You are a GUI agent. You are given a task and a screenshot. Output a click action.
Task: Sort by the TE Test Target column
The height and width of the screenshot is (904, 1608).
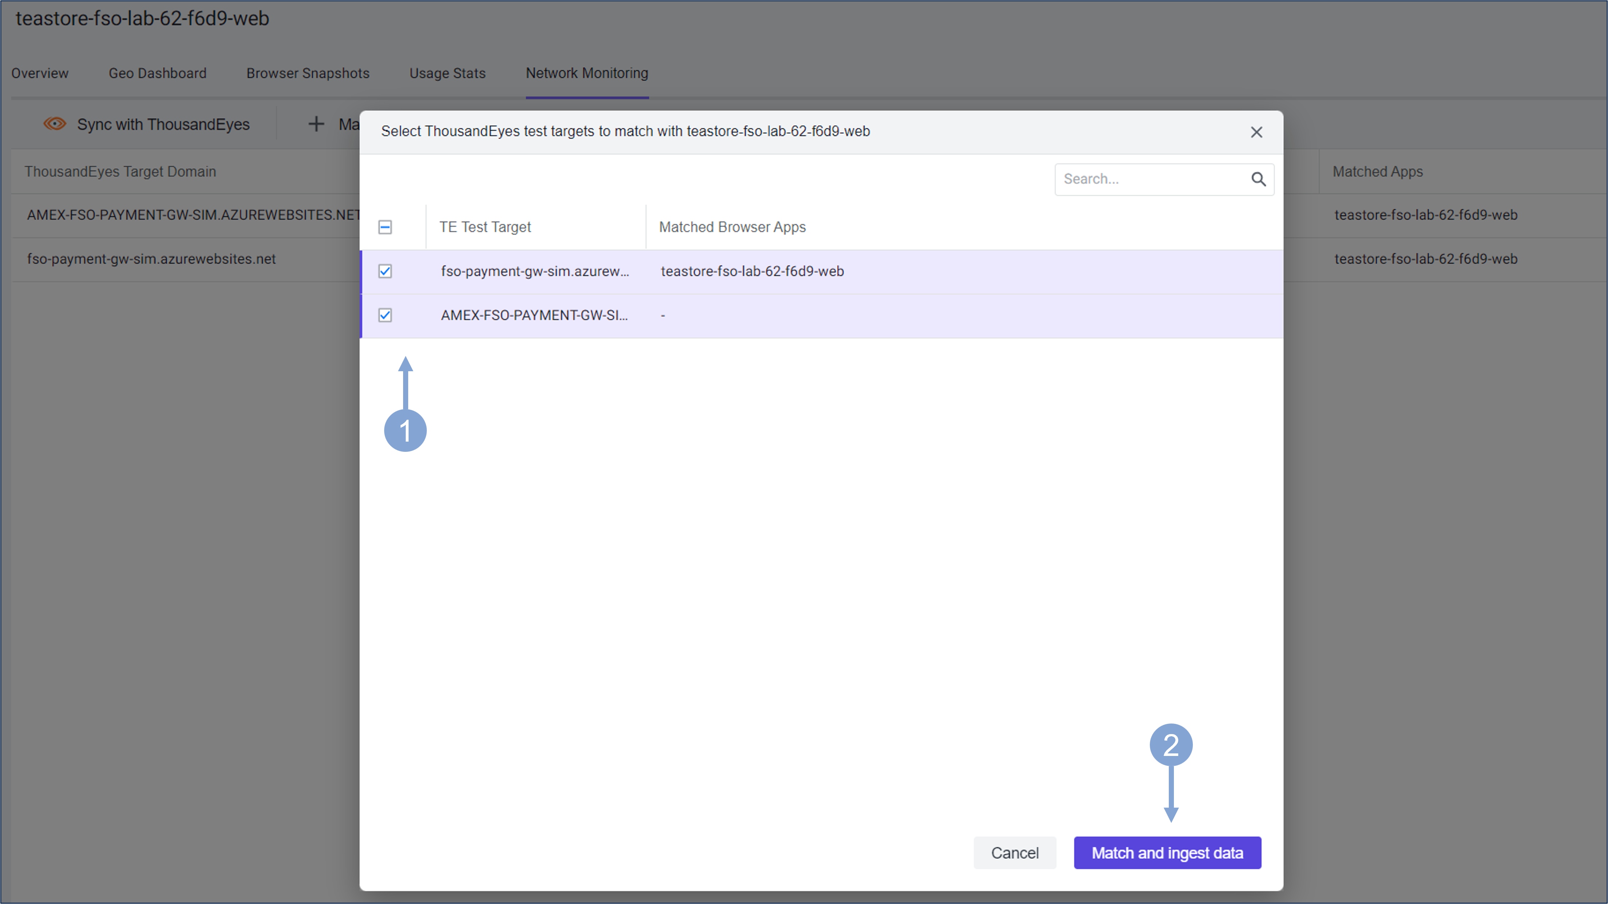pyautogui.click(x=485, y=227)
